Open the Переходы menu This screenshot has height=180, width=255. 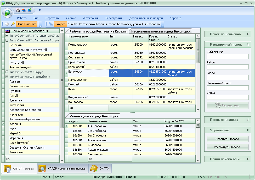(x=52, y=18)
